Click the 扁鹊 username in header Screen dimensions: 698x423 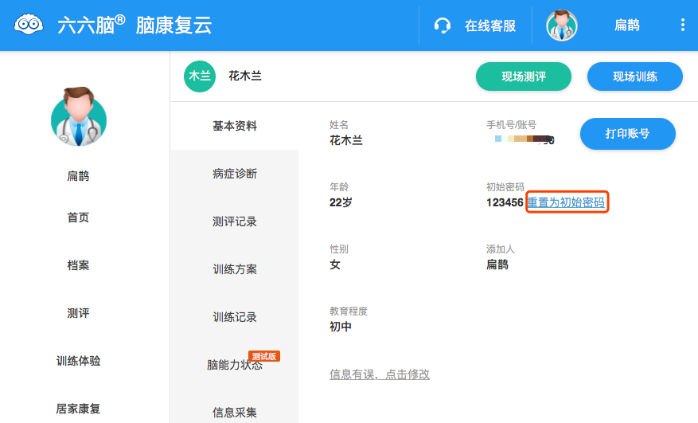(627, 25)
